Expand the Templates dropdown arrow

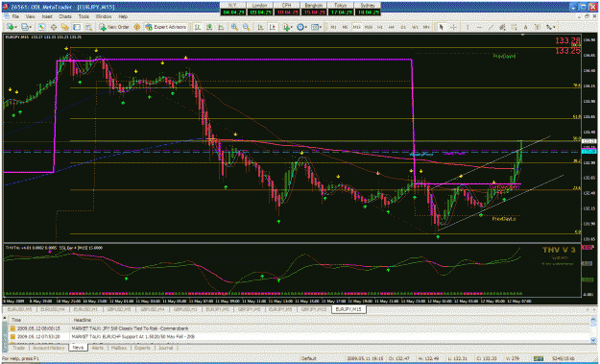(x=321, y=27)
